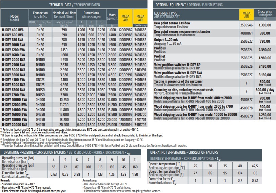This screenshot has width=276, height=193.
Task: Select the 104 °F temperature value
Action: 240,173
